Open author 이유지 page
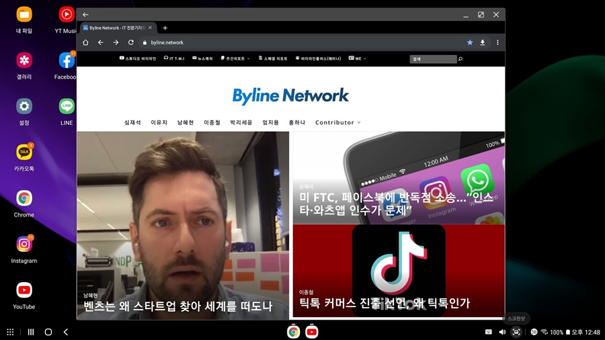605x340 pixels. pos(159,122)
